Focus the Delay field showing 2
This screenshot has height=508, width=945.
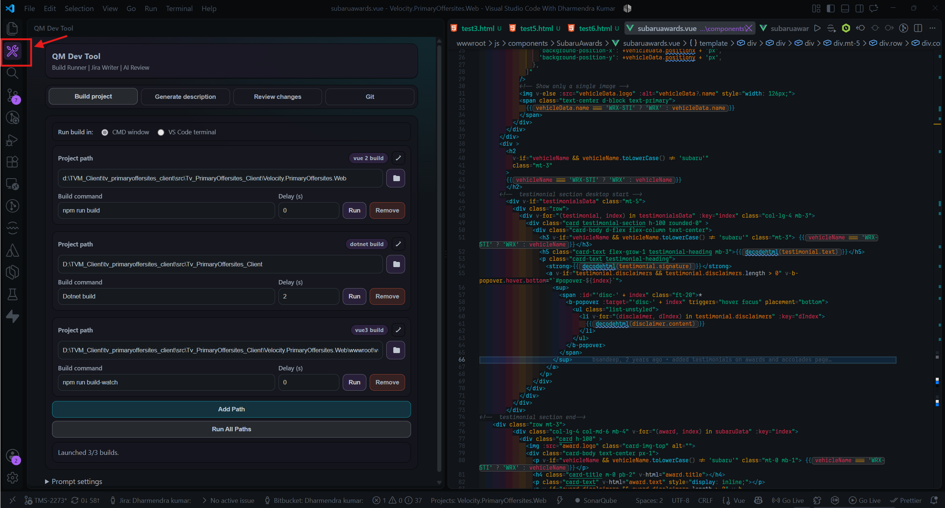(x=309, y=296)
